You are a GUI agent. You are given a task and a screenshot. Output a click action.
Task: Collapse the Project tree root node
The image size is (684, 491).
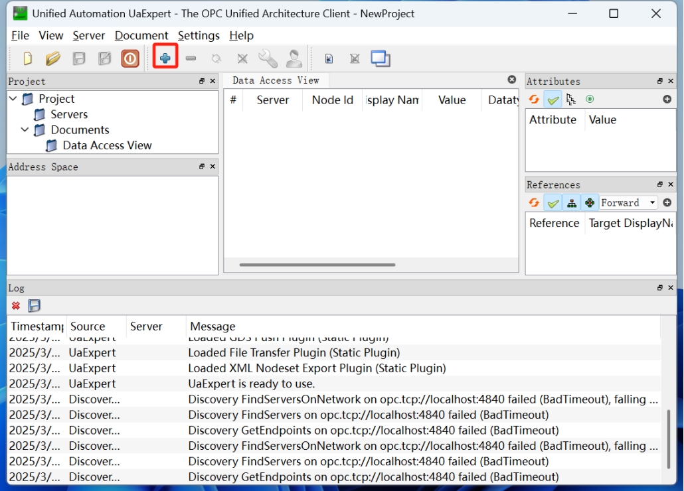(13, 99)
